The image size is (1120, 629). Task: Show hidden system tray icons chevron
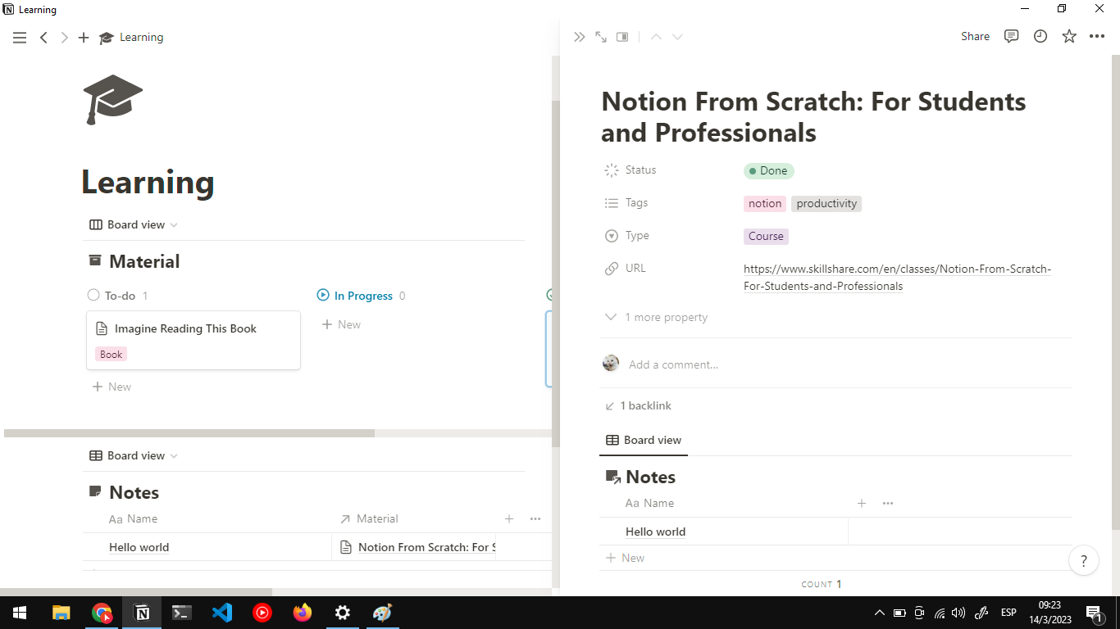pos(880,613)
